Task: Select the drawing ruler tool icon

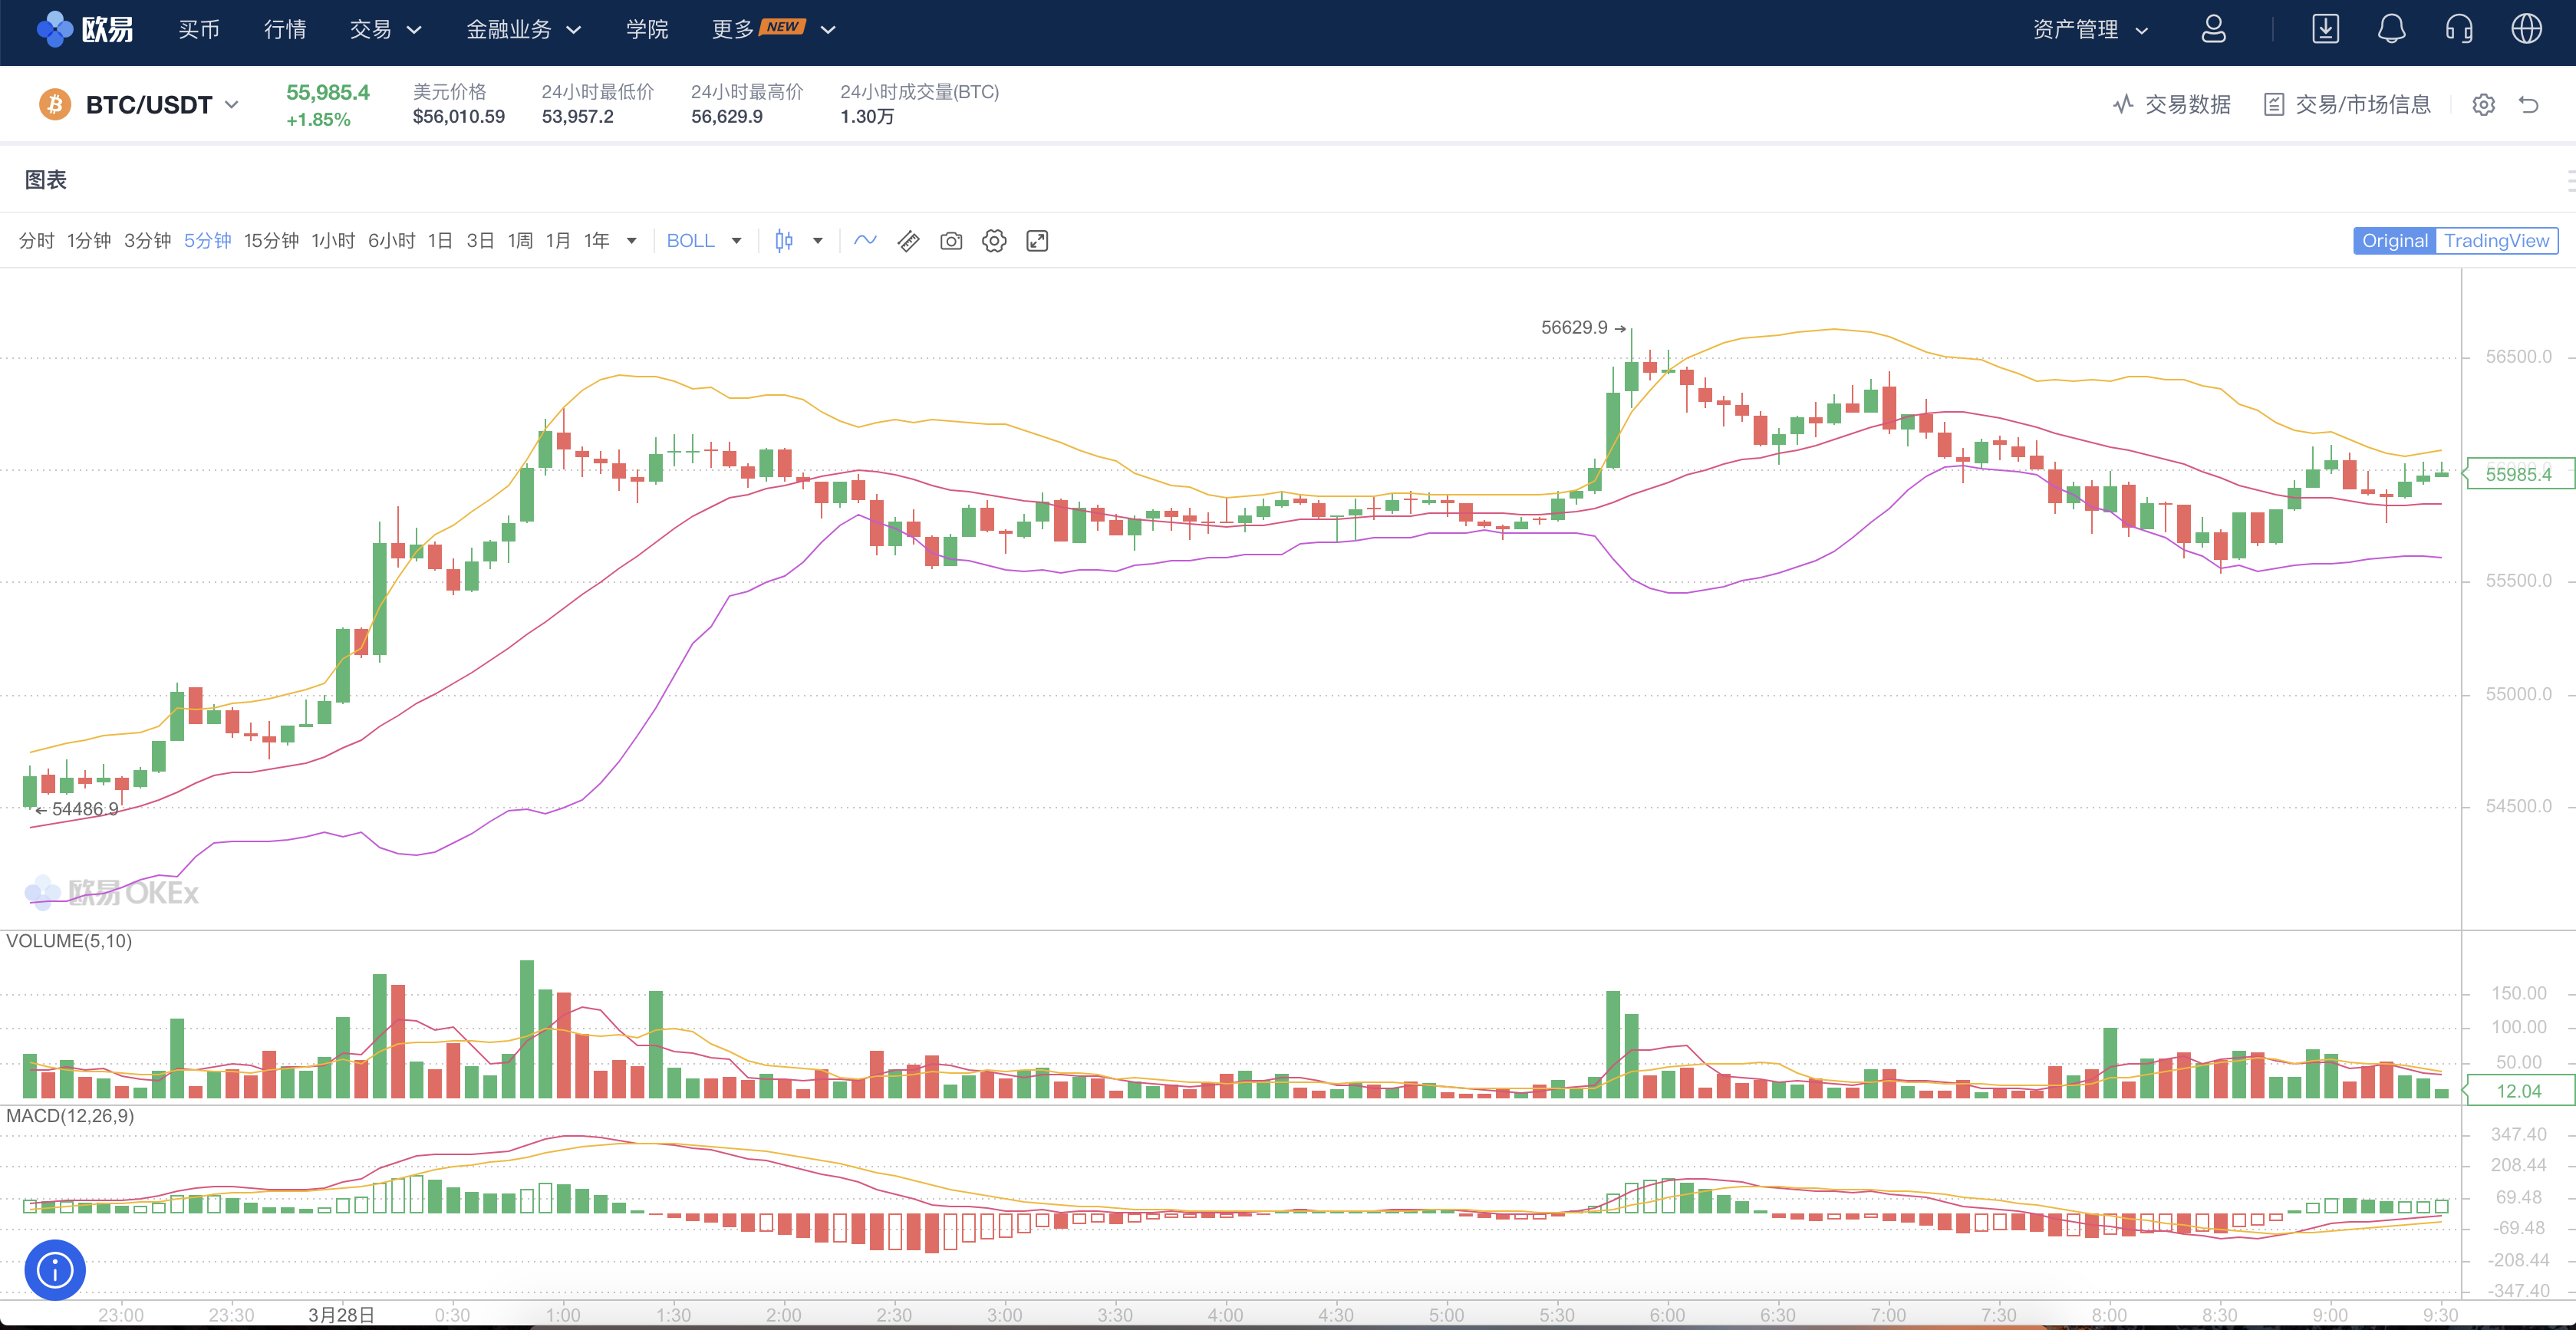Action: (908, 241)
